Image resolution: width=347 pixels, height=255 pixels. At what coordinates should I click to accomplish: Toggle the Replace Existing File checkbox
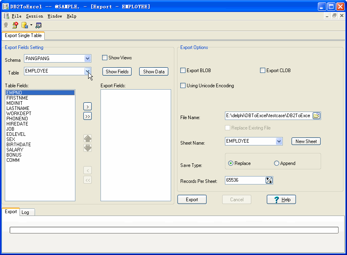click(x=227, y=128)
